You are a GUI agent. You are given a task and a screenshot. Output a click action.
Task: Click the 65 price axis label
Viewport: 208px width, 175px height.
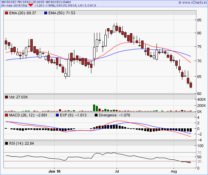(x=199, y=77)
